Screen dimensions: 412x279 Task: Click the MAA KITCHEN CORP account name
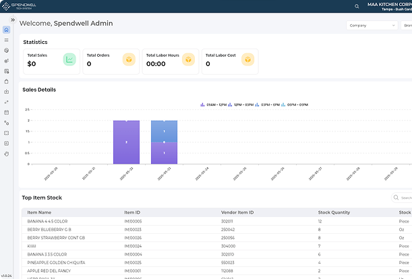tap(390, 5)
